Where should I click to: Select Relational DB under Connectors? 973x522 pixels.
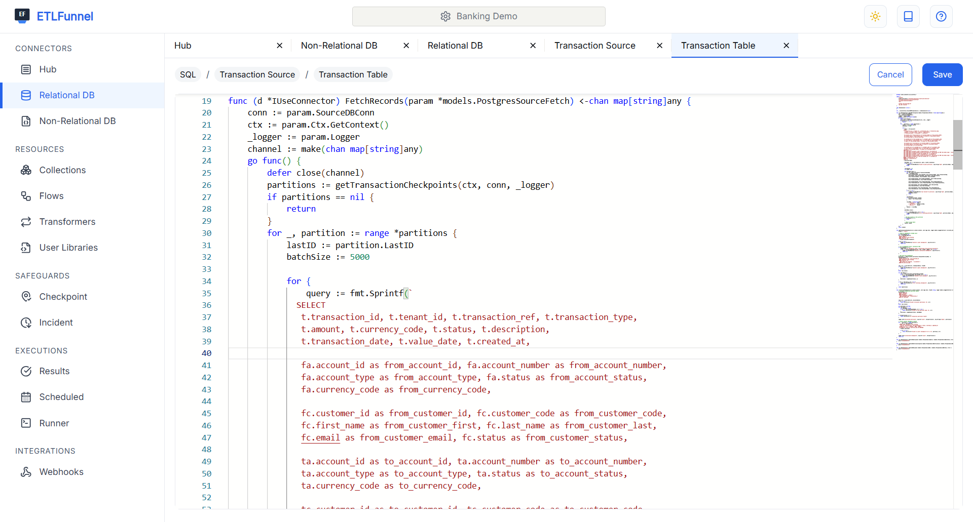point(66,95)
